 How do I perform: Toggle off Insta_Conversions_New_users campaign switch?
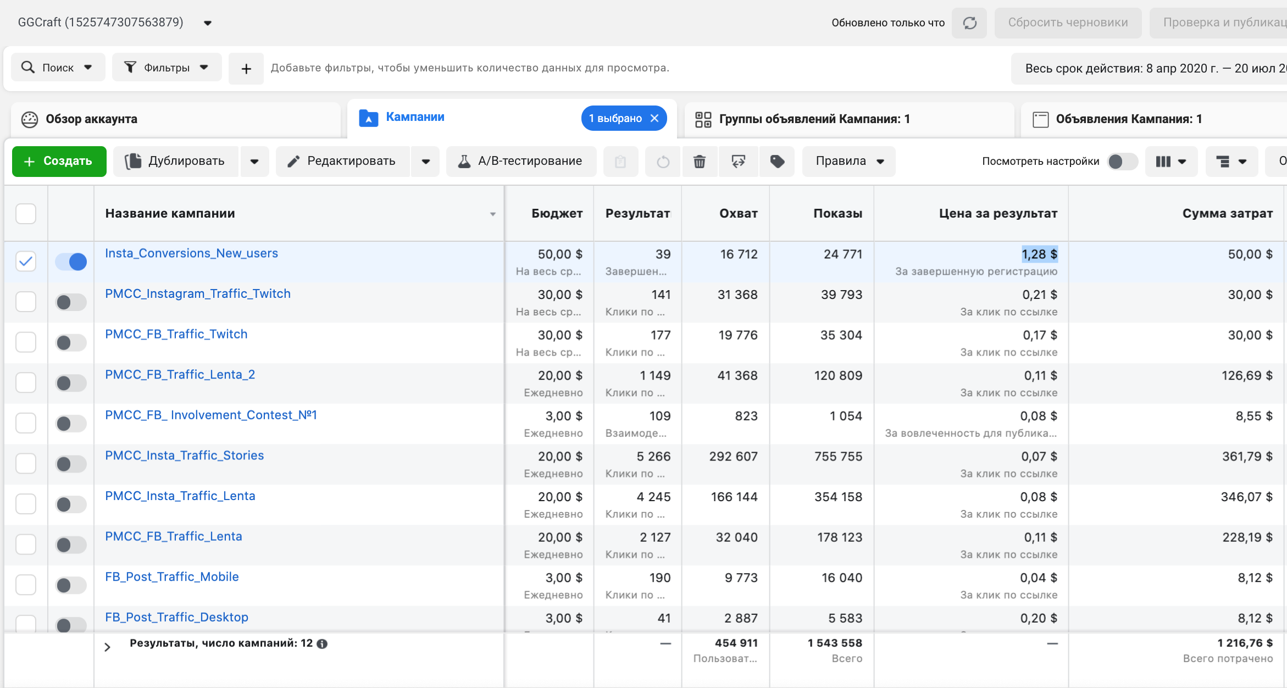click(x=71, y=262)
